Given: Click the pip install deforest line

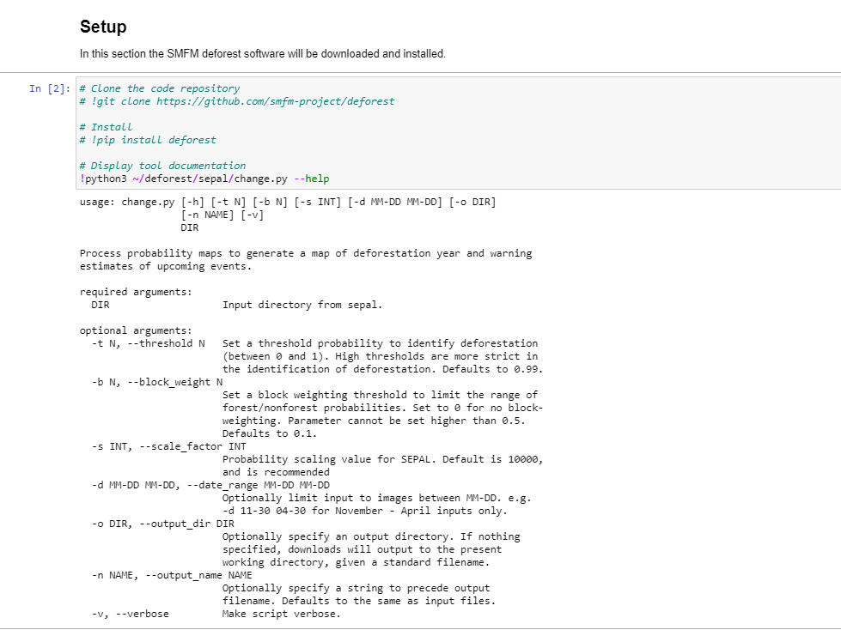Looking at the screenshot, I should 147,140.
